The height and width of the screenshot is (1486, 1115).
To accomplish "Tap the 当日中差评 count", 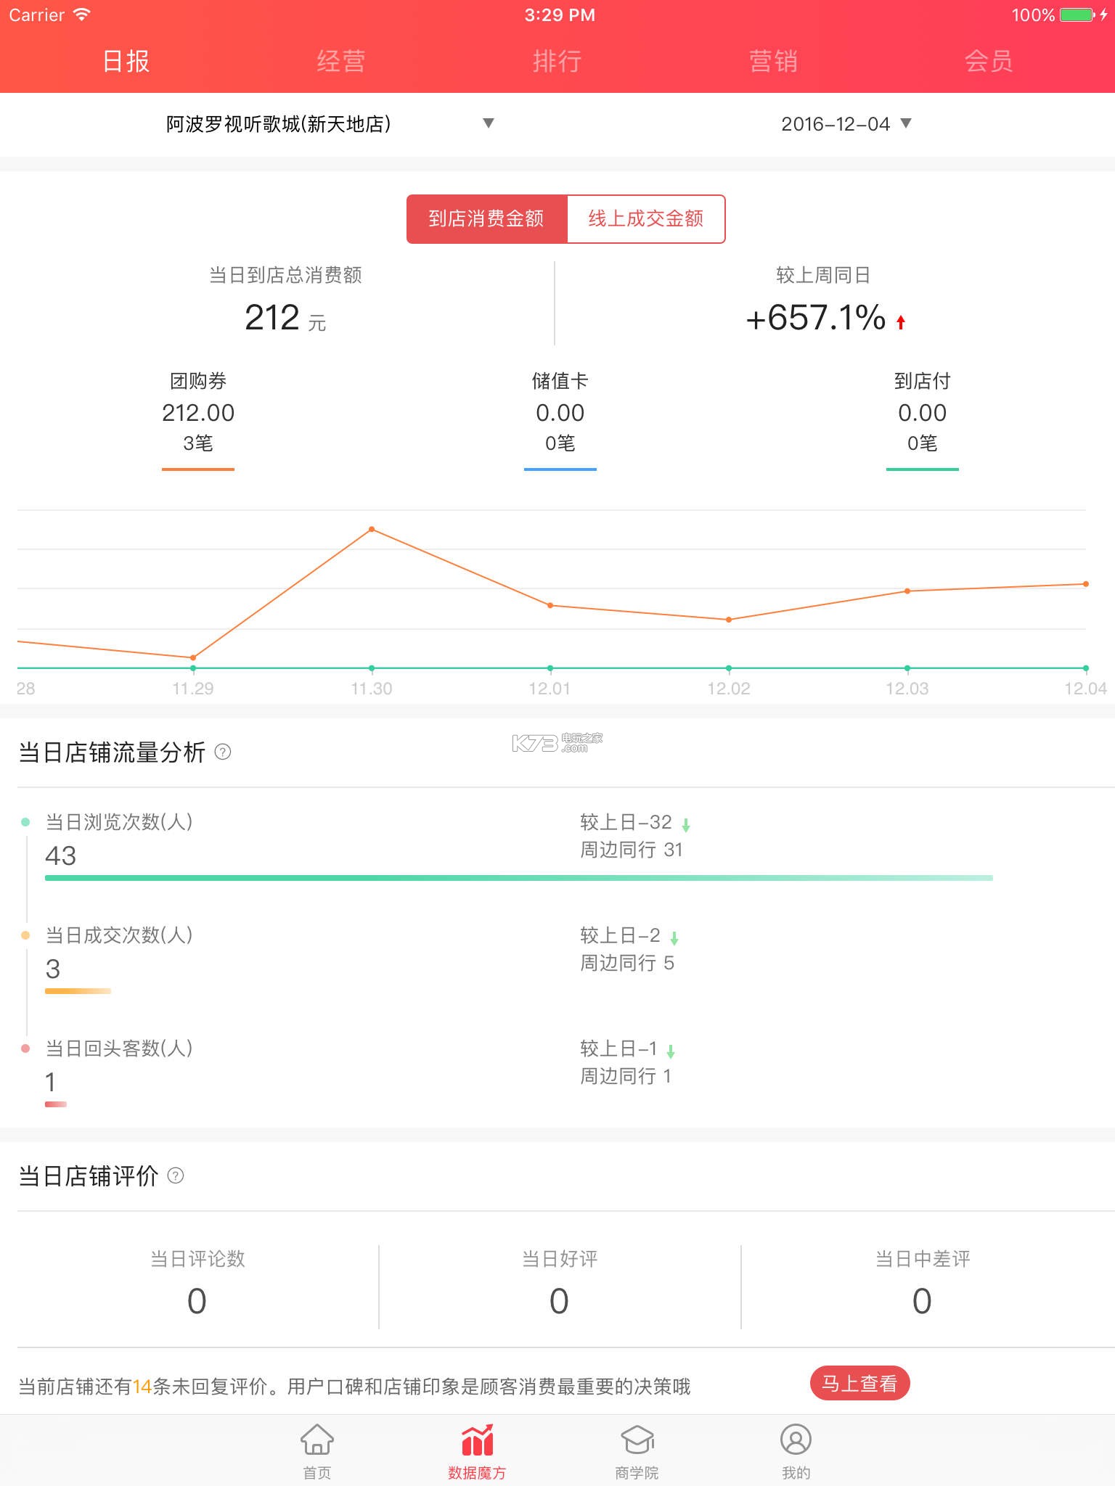I will pos(922,1301).
